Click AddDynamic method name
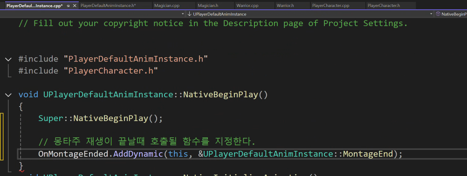Image resolution: width=467 pixels, height=176 pixels. [138, 154]
